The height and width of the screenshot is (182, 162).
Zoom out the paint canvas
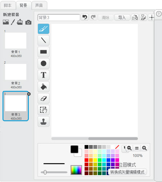coord(130,148)
